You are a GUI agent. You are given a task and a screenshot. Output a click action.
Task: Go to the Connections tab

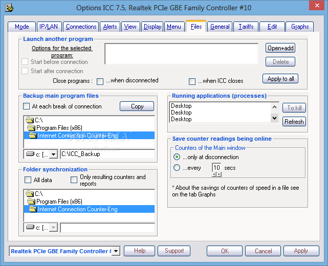(81, 27)
